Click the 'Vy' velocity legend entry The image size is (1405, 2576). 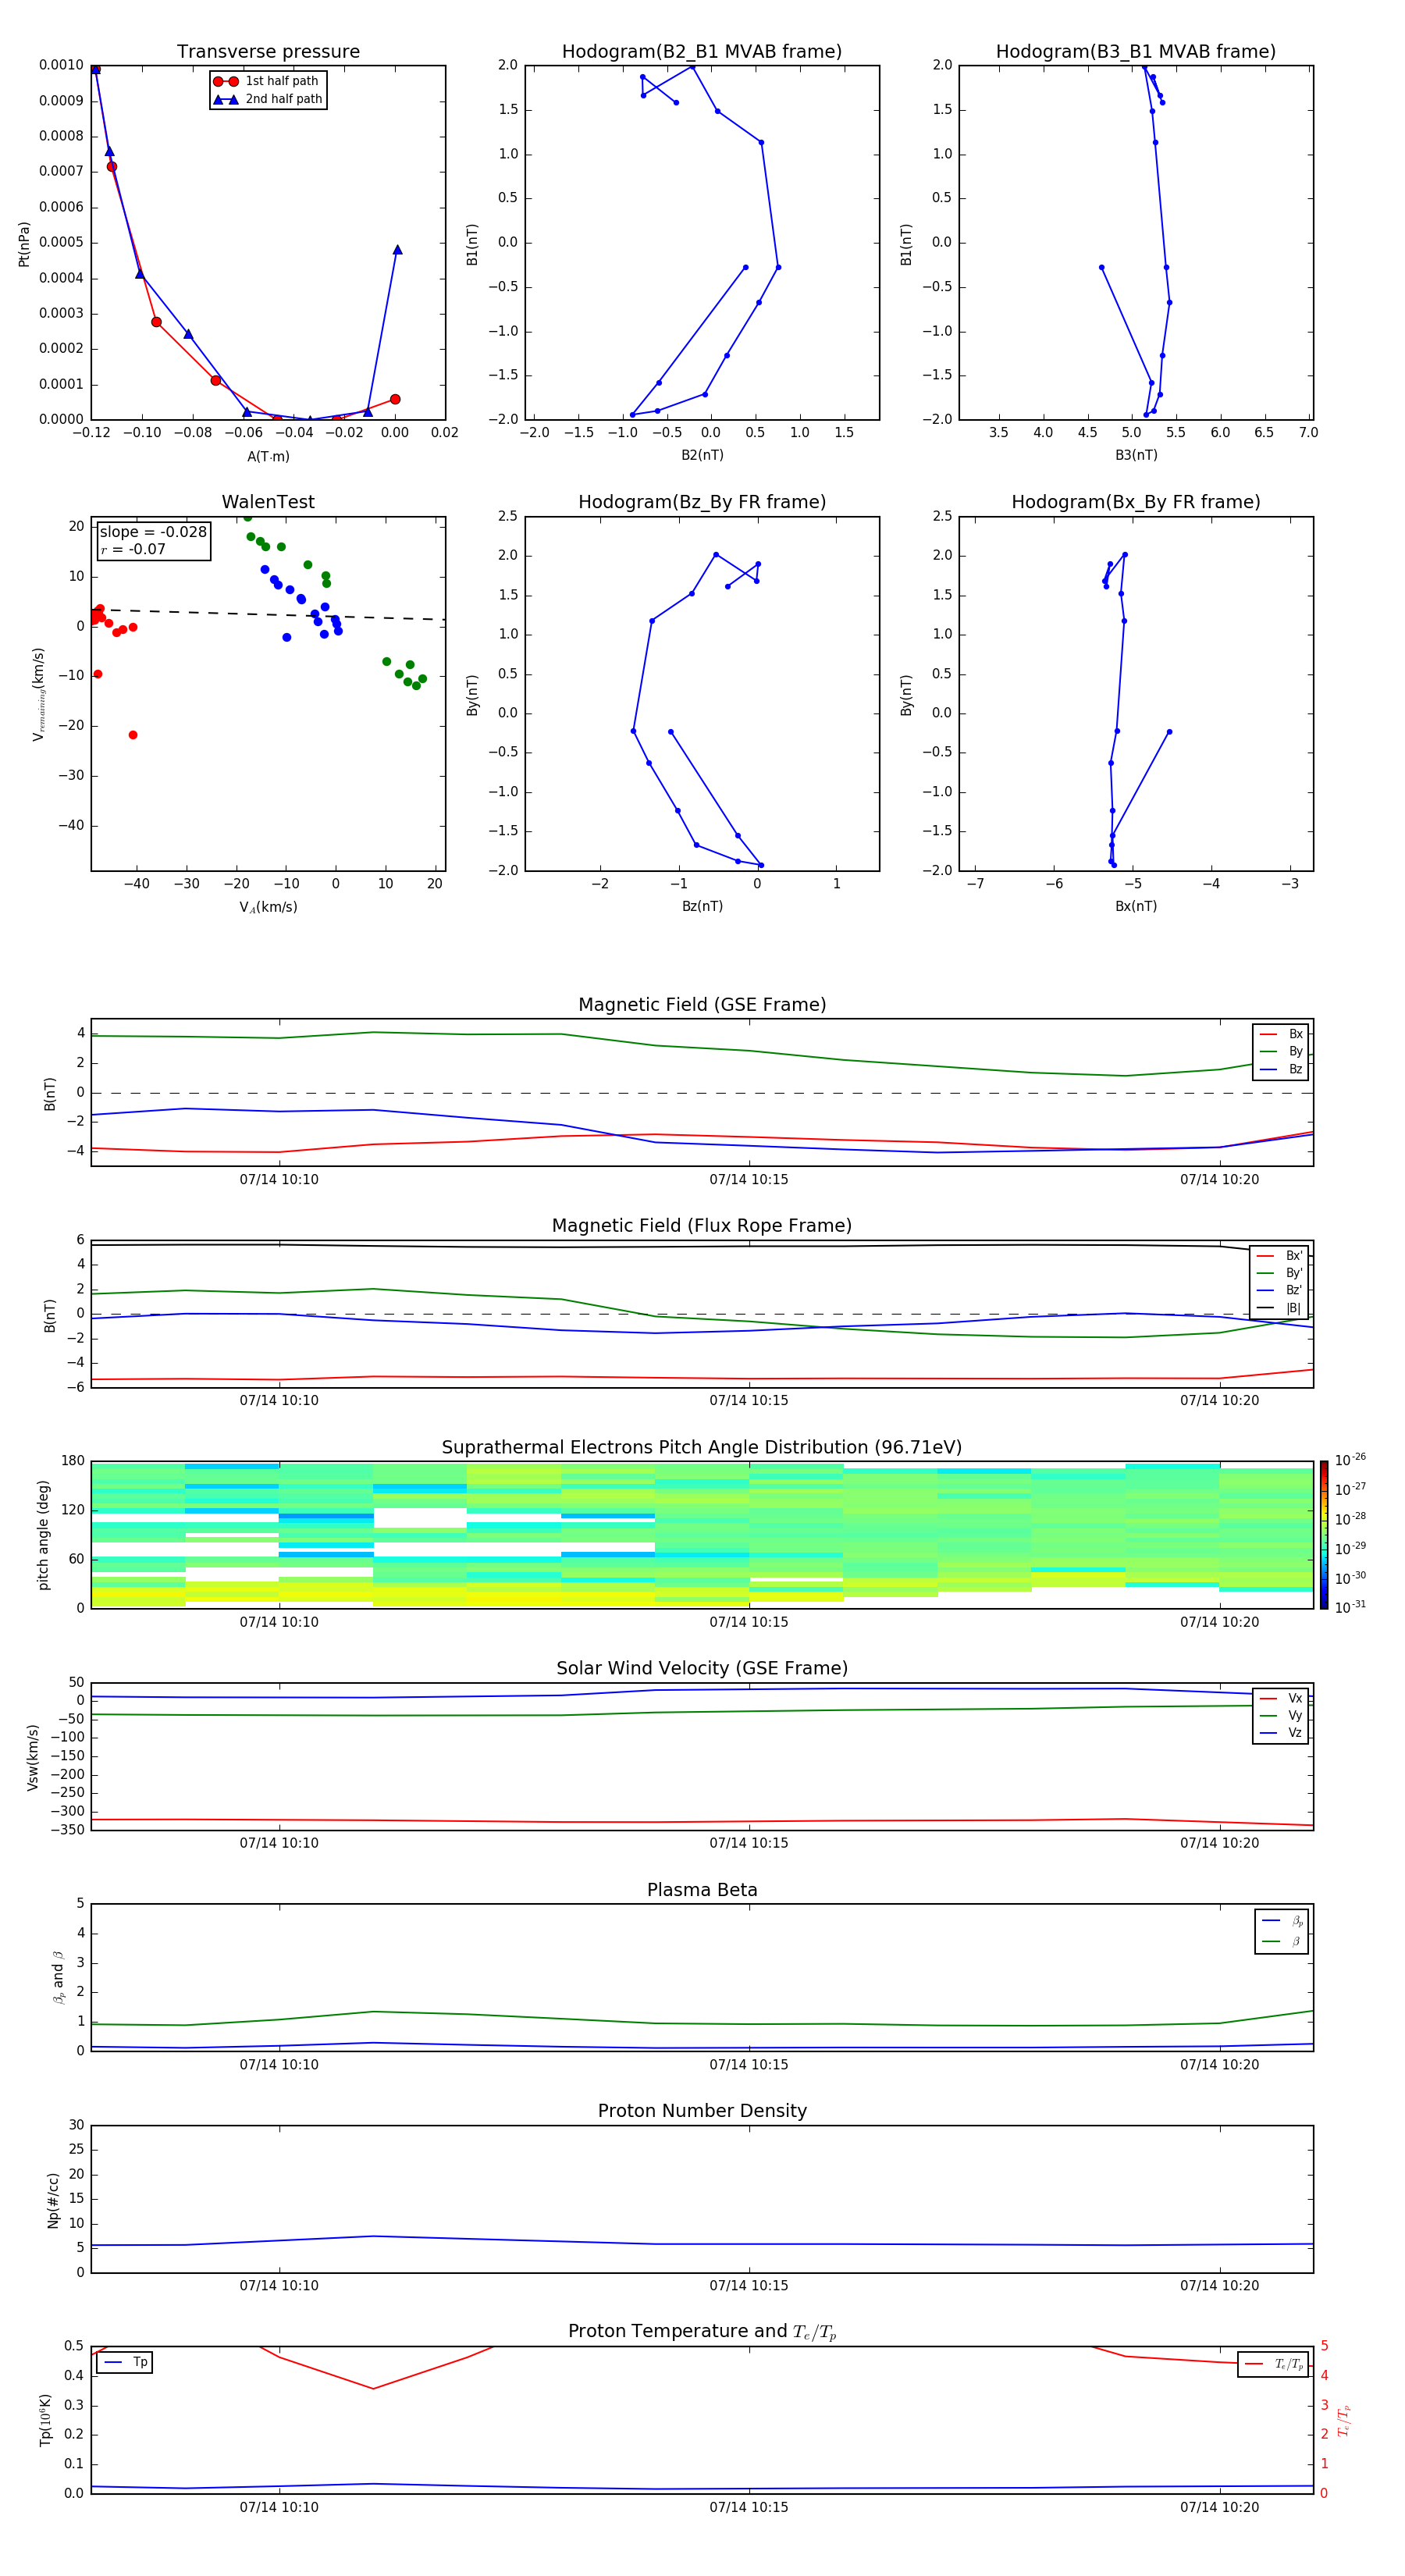tap(1281, 1715)
